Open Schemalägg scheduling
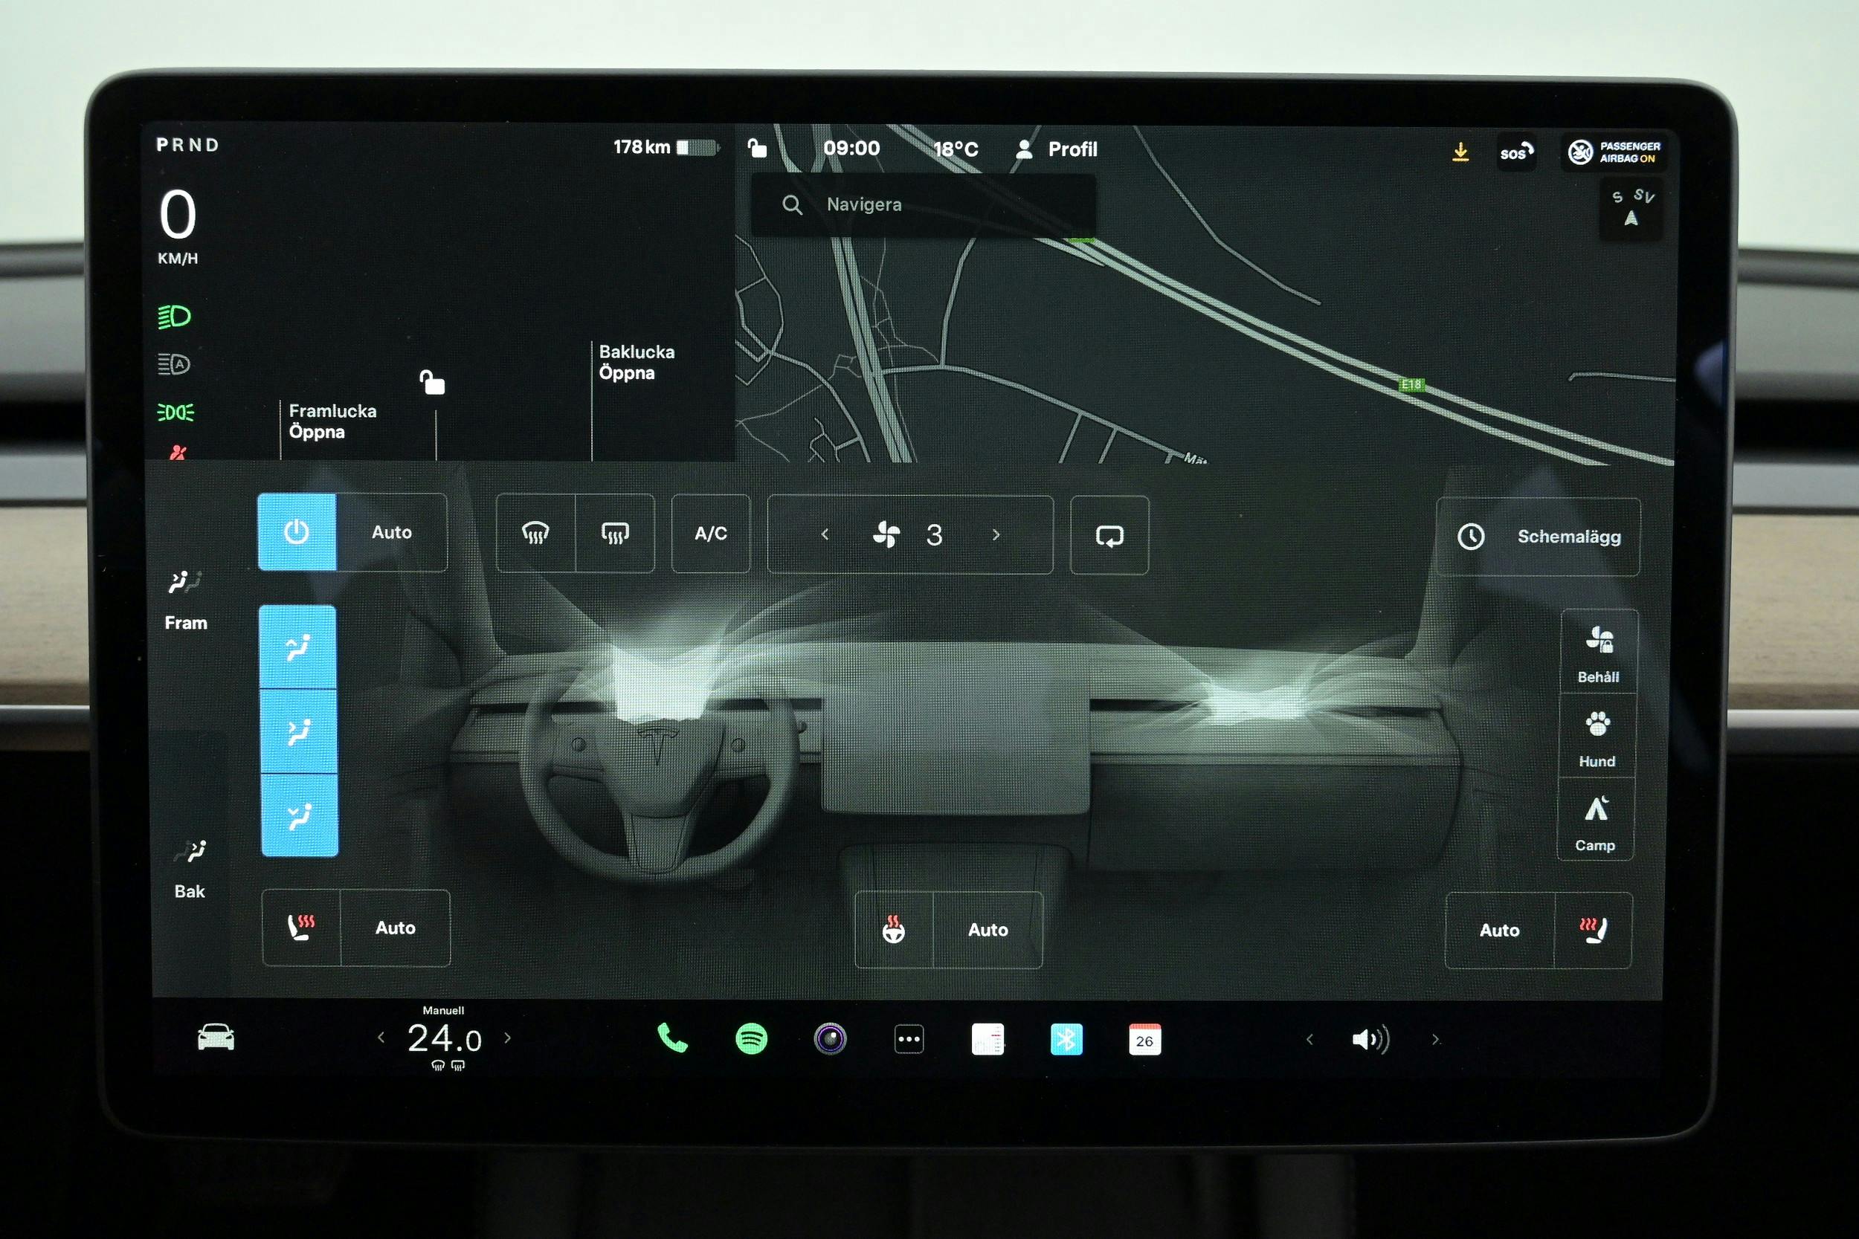The width and height of the screenshot is (1859, 1239). tap(1538, 537)
